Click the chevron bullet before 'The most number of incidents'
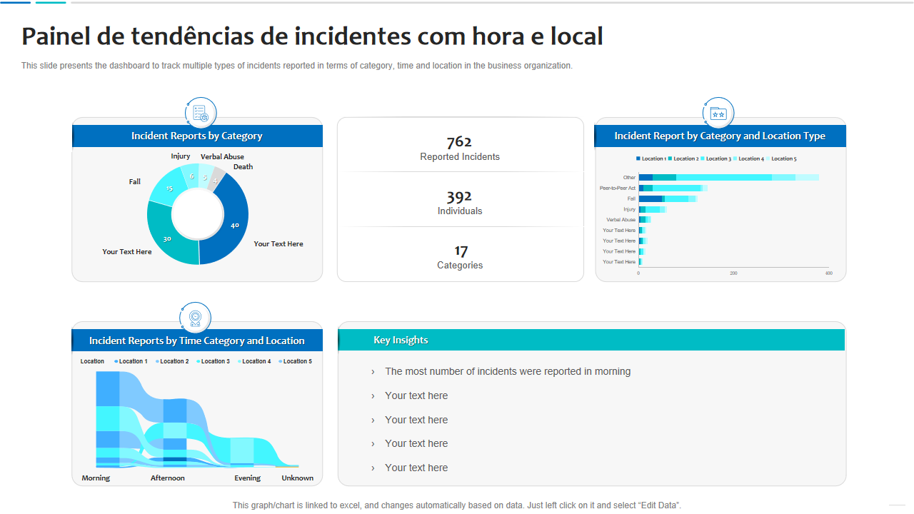This screenshot has width=914, height=514. 373,372
